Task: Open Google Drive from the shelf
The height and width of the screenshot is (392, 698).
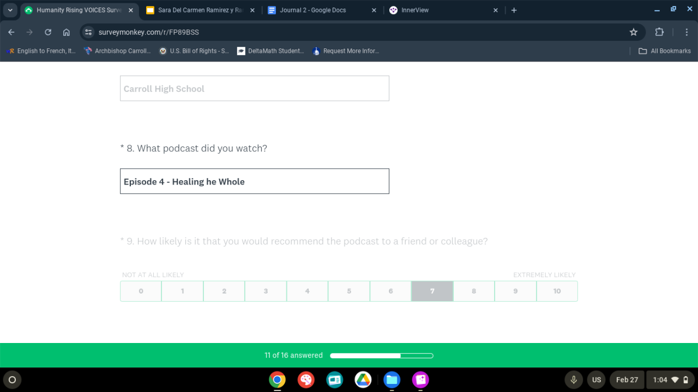Action: pyautogui.click(x=363, y=379)
